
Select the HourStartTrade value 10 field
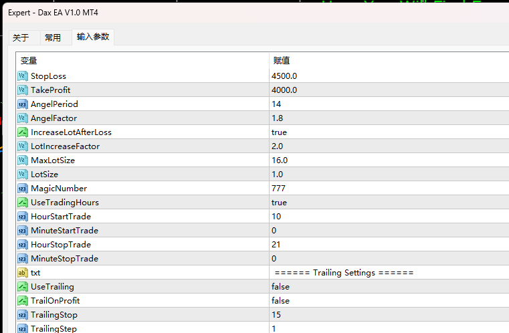point(389,217)
